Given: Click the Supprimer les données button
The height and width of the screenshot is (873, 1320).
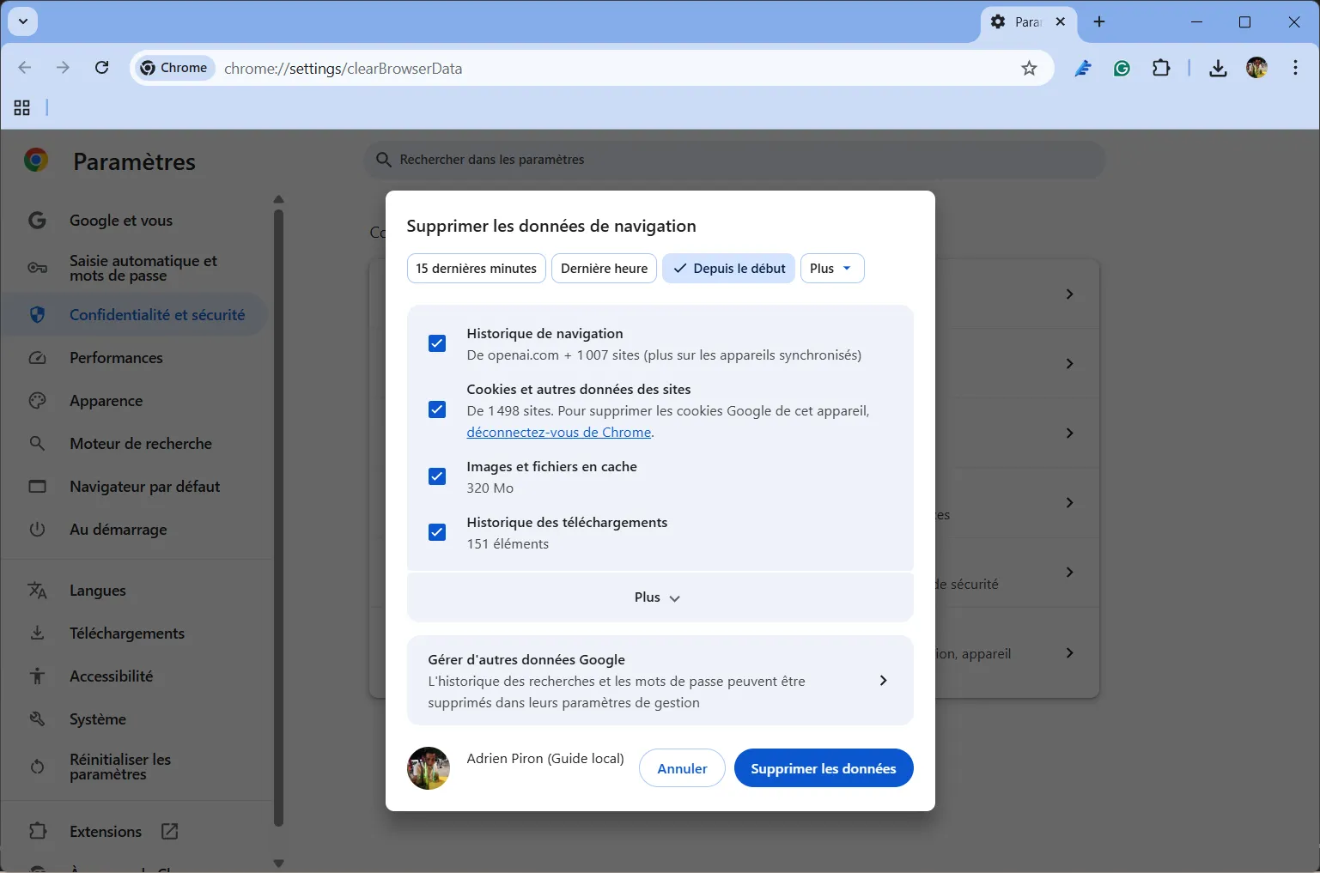Looking at the screenshot, I should (823, 767).
